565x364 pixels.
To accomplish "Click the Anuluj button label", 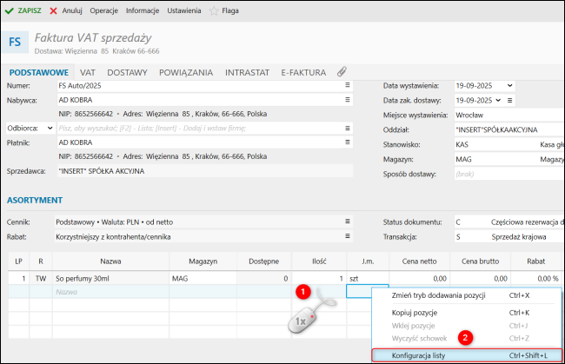I will point(72,10).
